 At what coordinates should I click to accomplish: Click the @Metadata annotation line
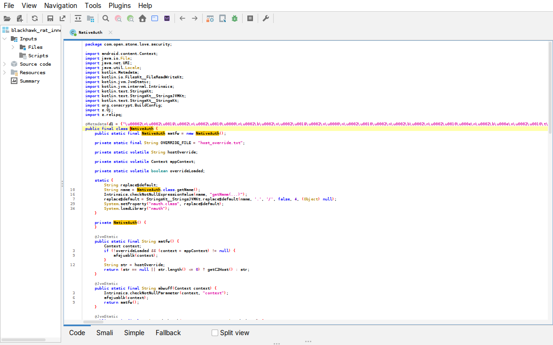[316, 124]
